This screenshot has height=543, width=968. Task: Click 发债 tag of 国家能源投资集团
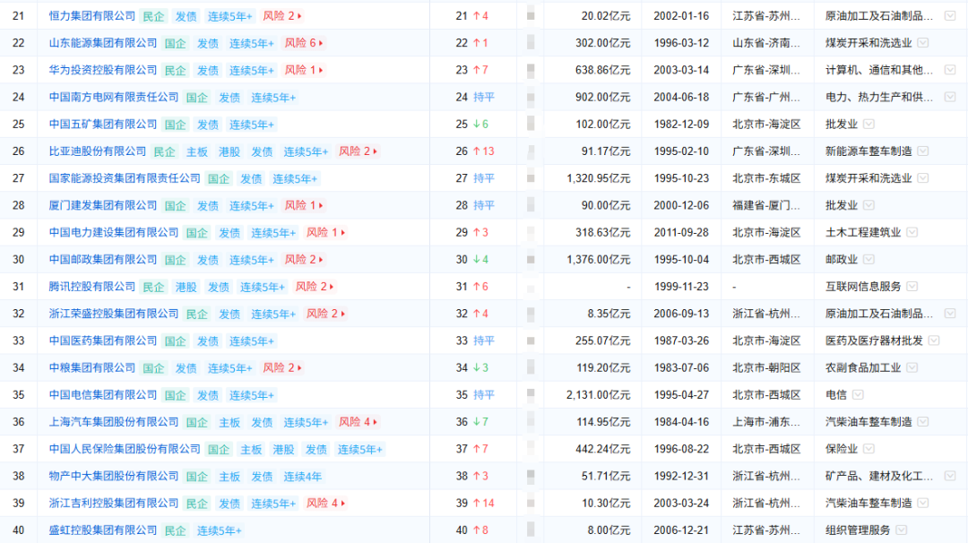click(251, 179)
